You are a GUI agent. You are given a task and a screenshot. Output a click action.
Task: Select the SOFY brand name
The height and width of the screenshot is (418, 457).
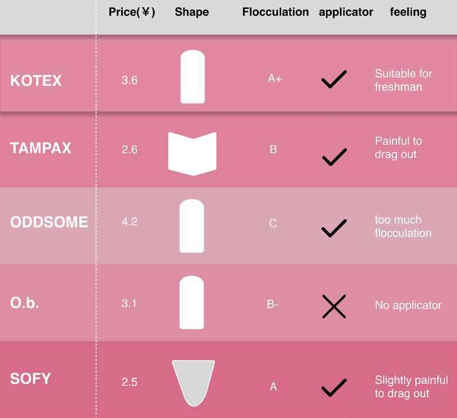pos(31,379)
